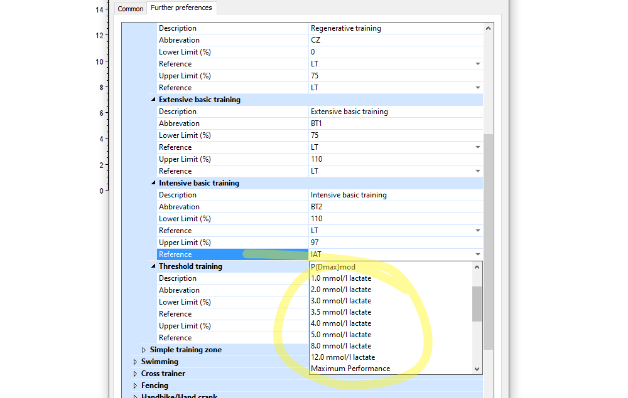Click the Regenerative training Description value field
The width and height of the screenshot is (628, 398).
[x=396, y=28]
